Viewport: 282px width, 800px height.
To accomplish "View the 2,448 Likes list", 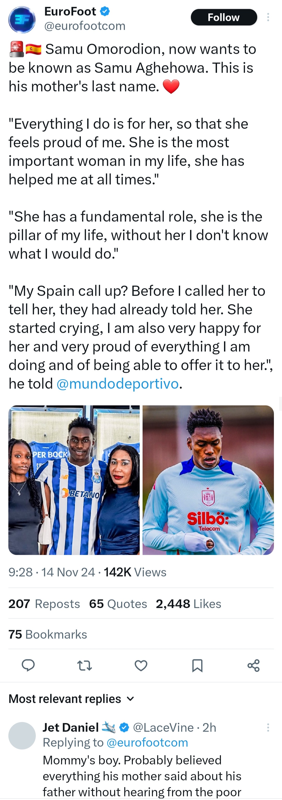I will pos(188,604).
